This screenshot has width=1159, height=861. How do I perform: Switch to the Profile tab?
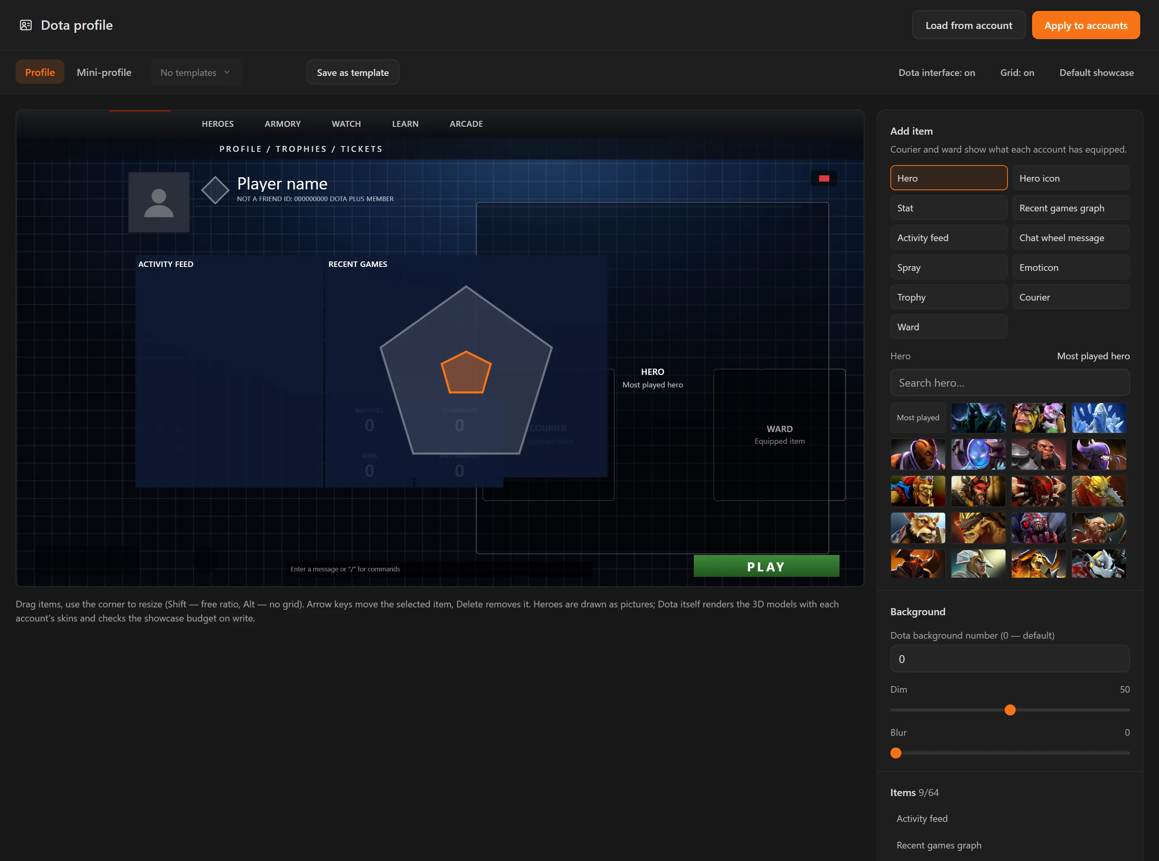click(40, 72)
